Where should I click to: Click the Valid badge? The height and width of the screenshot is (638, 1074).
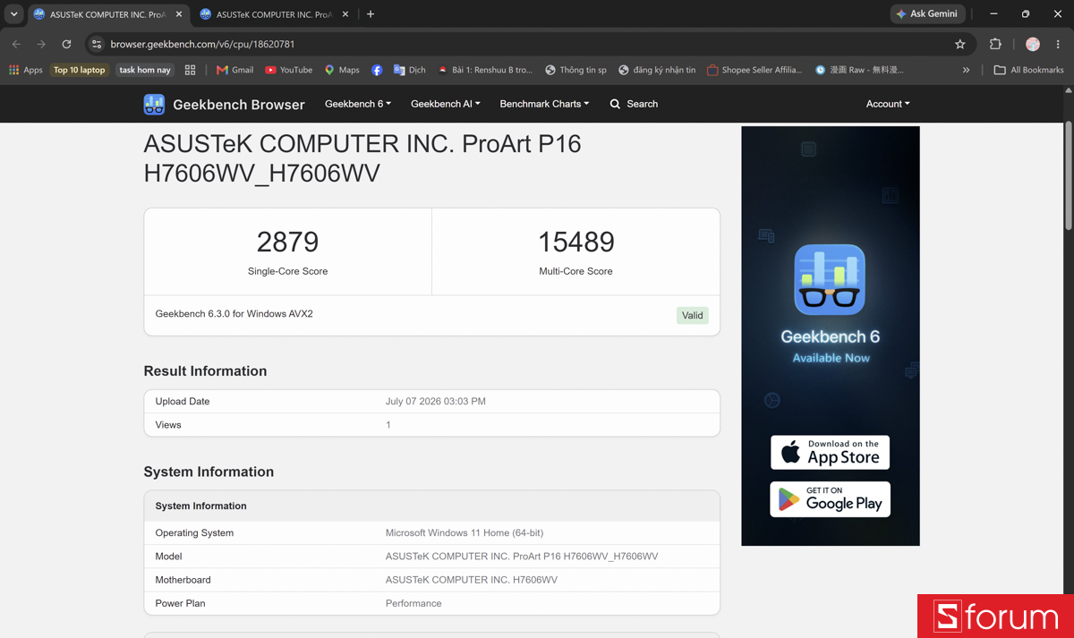tap(692, 315)
